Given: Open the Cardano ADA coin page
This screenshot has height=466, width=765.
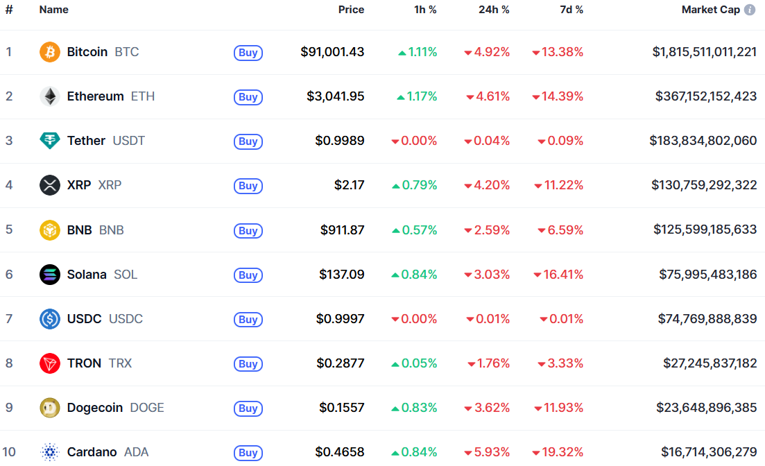Looking at the screenshot, I should [92, 452].
